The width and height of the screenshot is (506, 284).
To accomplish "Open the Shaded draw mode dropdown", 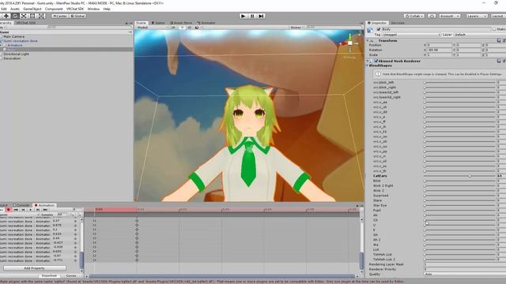I will (153, 28).
